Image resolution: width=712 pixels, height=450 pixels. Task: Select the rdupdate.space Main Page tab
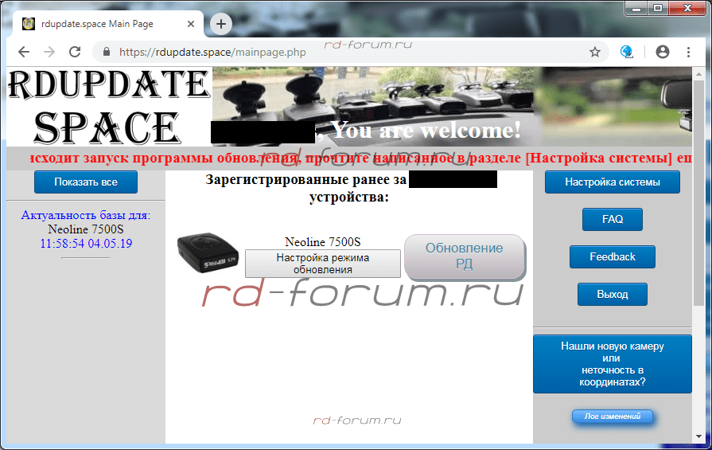[x=95, y=24]
